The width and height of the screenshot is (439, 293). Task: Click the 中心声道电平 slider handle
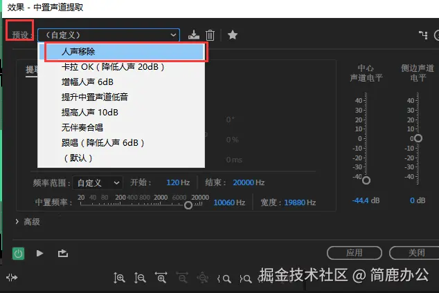pos(366,180)
